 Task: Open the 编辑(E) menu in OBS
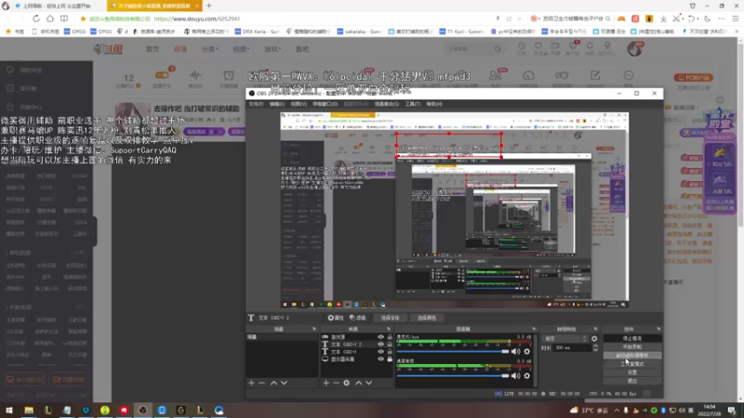(x=277, y=104)
